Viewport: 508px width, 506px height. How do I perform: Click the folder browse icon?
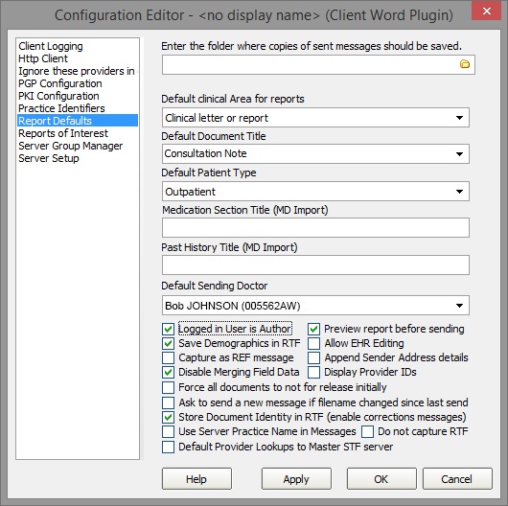(x=465, y=64)
